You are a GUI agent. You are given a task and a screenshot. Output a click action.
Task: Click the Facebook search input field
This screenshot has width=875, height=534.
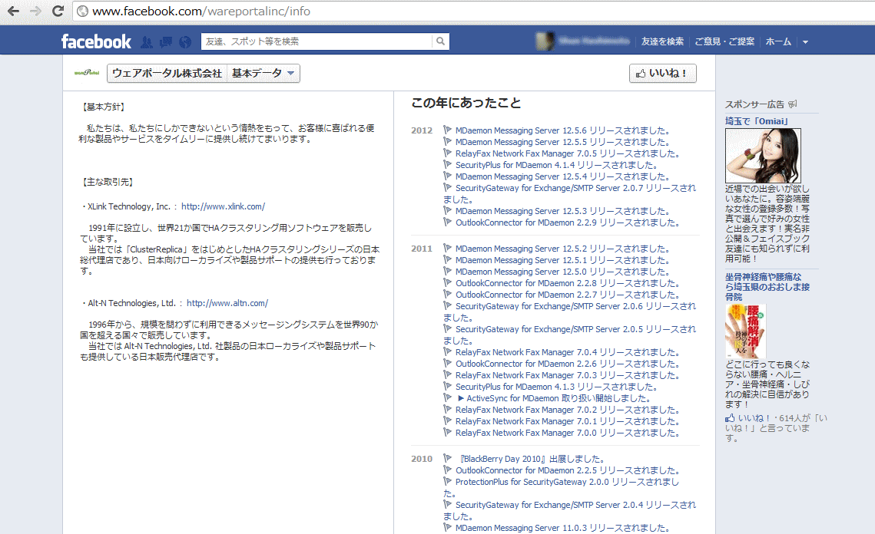pyautogui.click(x=317, y=41)
